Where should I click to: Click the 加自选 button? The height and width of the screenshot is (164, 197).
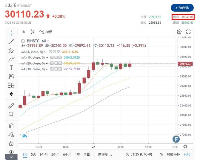pyautogui.click(x=182, y=8)
